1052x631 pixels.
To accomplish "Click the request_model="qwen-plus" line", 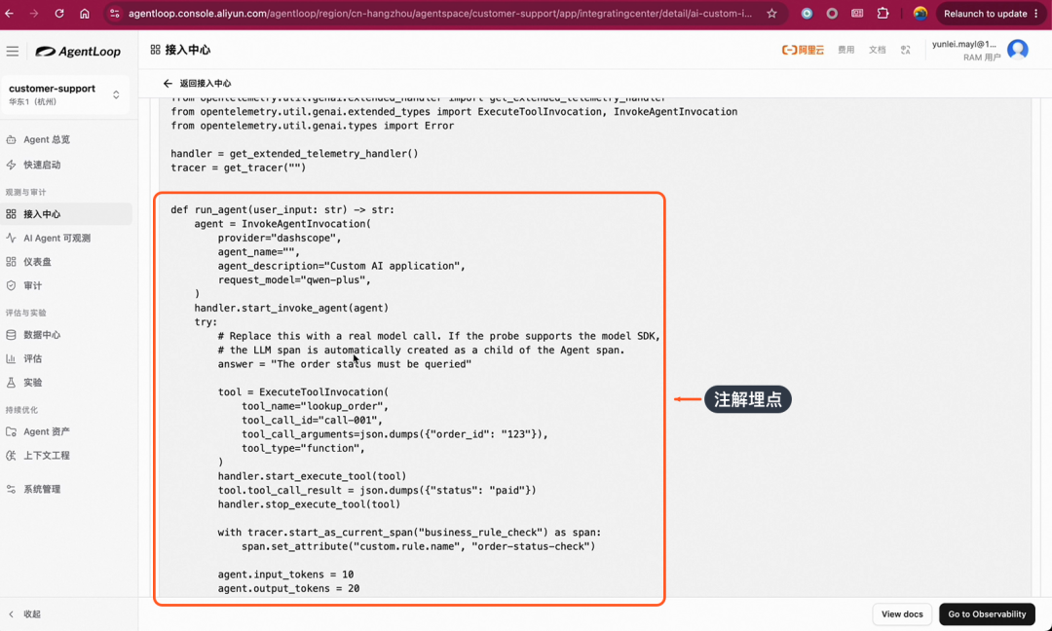I will click(x=294, y=279).
